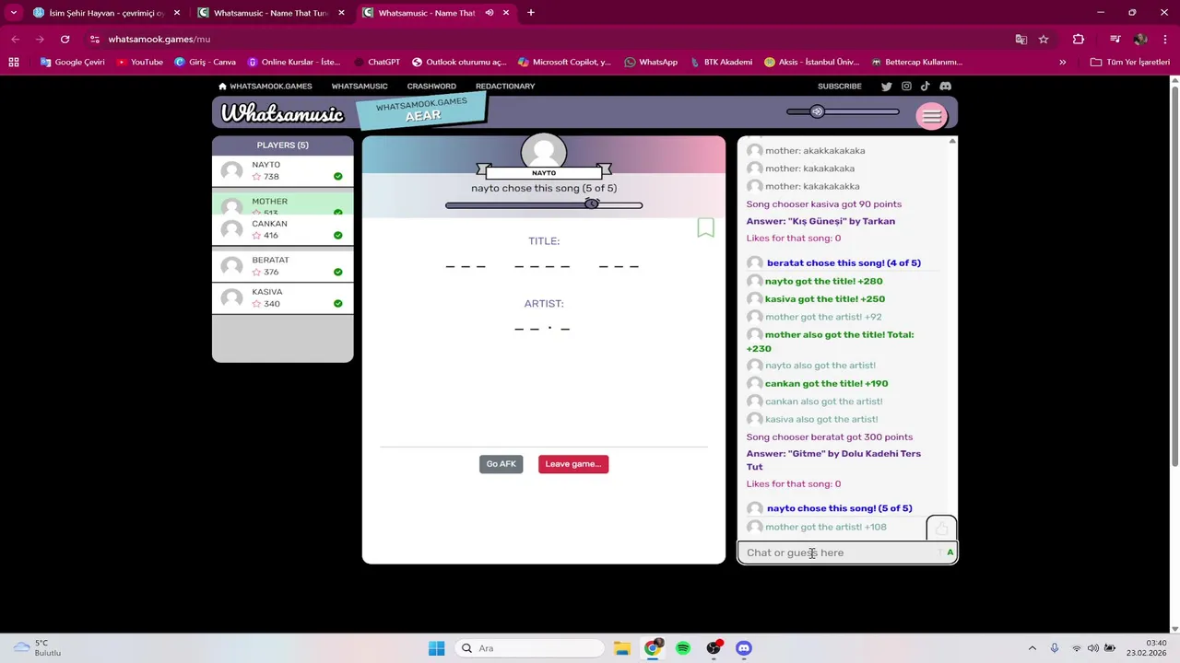Image resolution: width=1180 pixels, height=663 pixels.
Task: Open REDACTIONARY in the site nav
Action: (x=505, y=87)
